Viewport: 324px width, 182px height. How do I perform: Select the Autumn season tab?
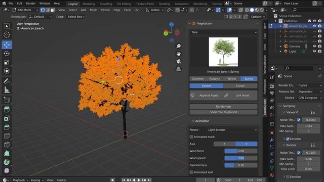[215, 79]
